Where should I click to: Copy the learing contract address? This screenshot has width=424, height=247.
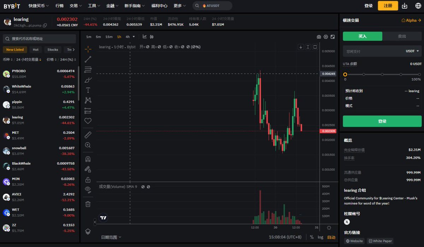(x=45, y=25)
